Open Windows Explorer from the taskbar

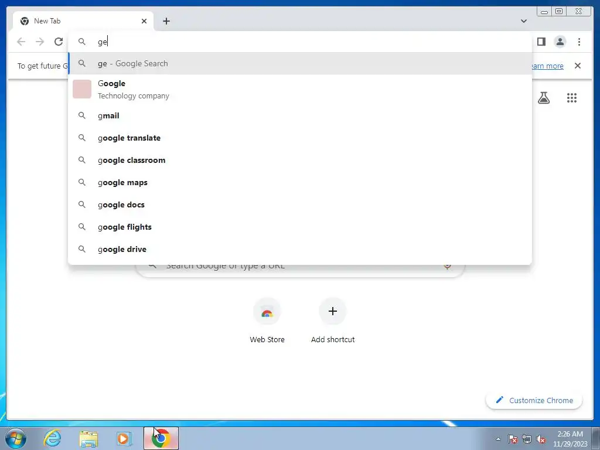88,438
